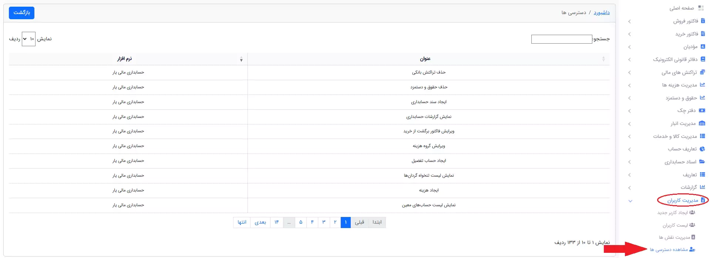Expand the دفاتر قانونی الکترونیک chevron
The width and height of the screenshot is (710, 258).
630,60
